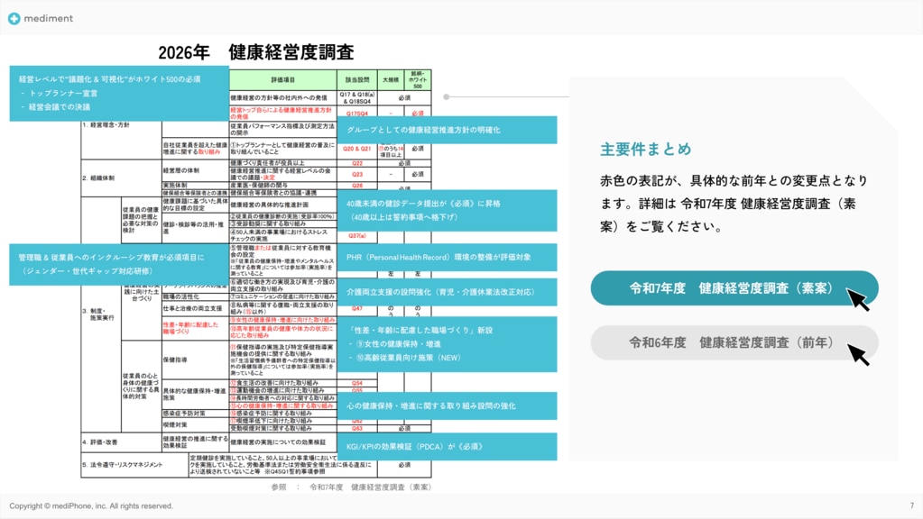Click the 4. 評価・改善 row label
The height and width of the screenshot is (519, 923).
coord(99,442)
